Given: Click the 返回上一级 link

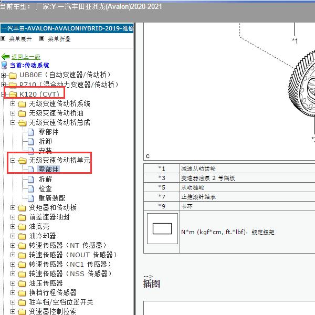Looking at the screenshot, I should point(26,57).
